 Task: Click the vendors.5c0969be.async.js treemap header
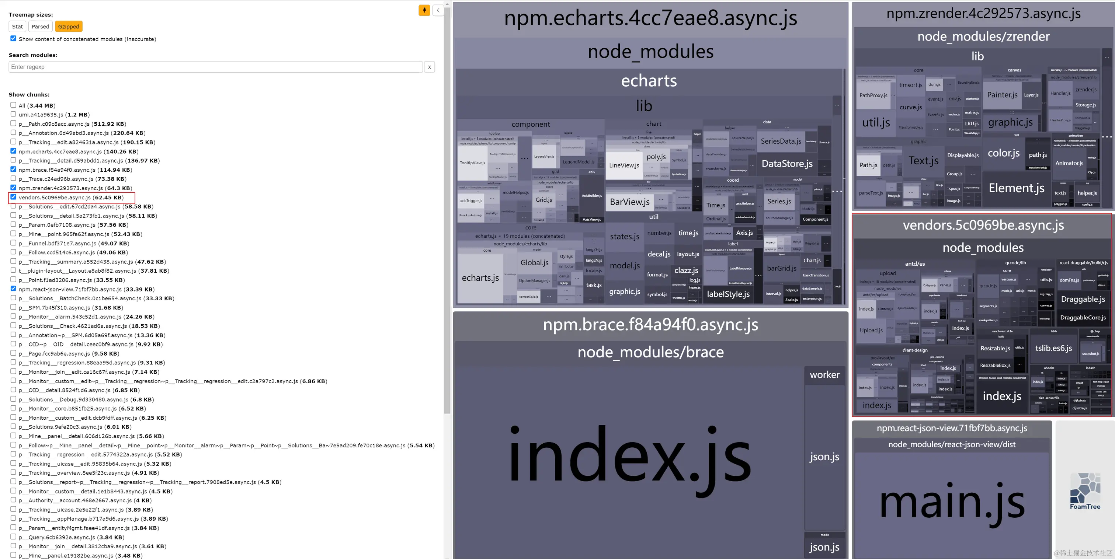tap(983, 226)
